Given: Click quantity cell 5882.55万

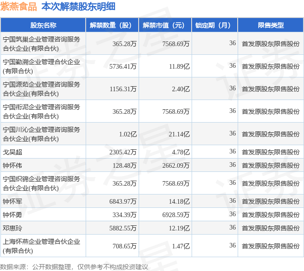Looking at the screenshot, I should (123, 228).
